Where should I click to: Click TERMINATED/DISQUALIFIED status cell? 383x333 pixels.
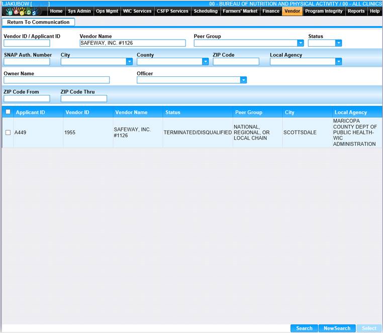(198, 133)
